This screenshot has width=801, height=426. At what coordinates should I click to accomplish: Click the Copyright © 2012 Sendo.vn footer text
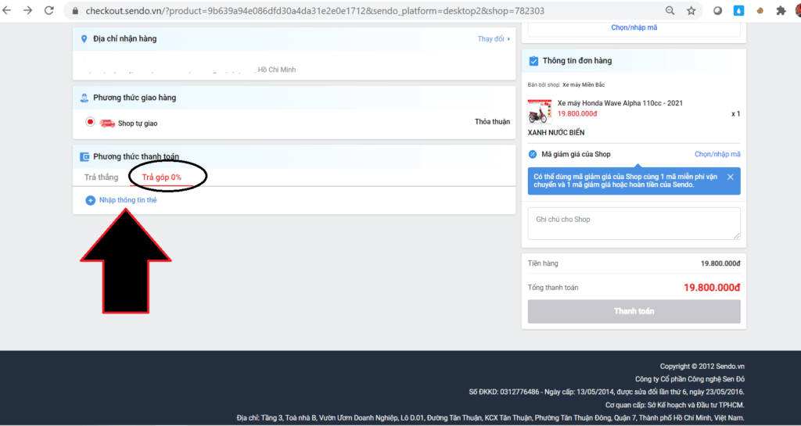tap(702, 367)
